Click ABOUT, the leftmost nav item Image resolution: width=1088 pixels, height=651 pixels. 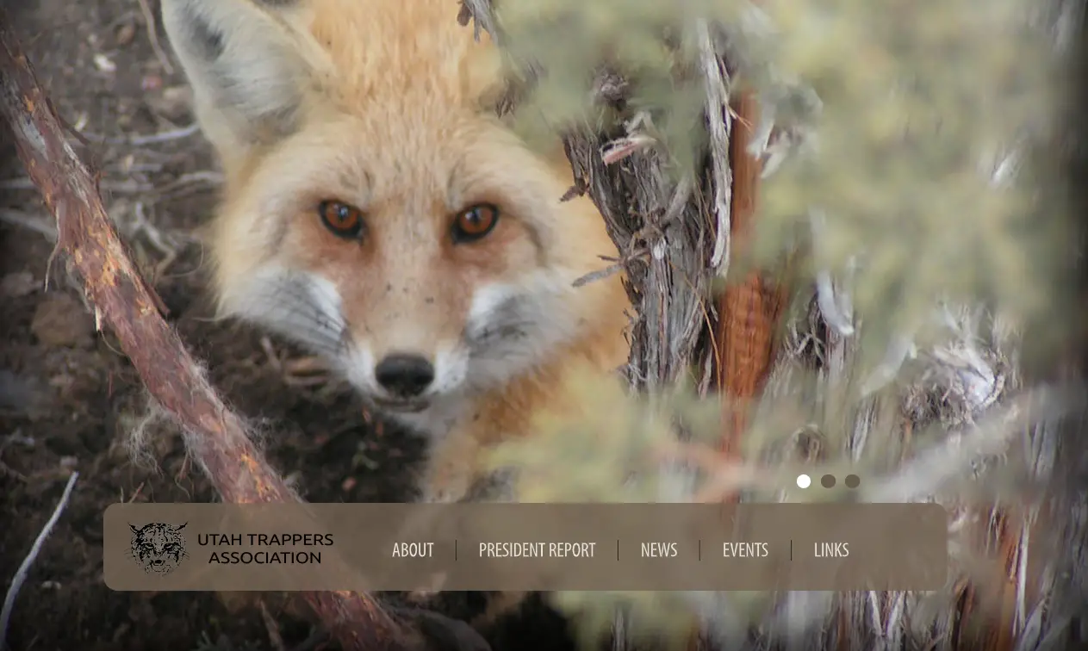coord(413,549)
